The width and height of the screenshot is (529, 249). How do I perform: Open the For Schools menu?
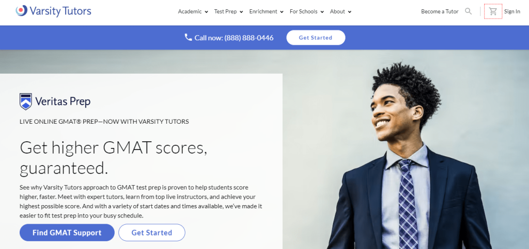point(307,11)
